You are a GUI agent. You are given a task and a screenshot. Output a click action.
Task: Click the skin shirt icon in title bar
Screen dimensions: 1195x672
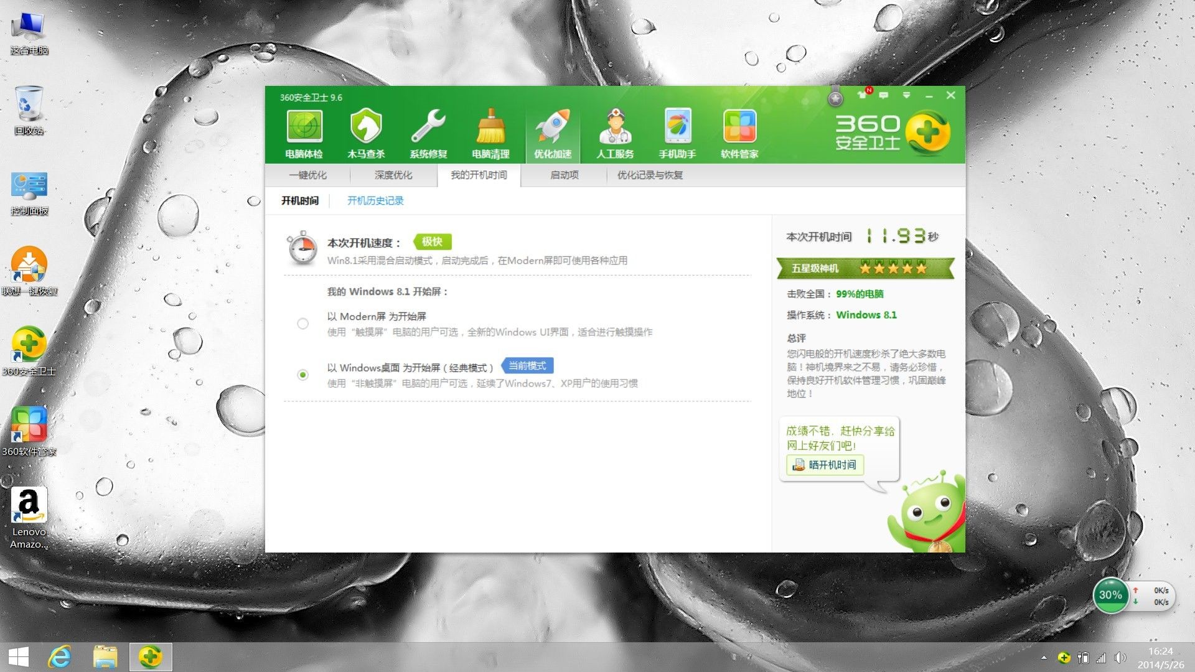point(863,95)
